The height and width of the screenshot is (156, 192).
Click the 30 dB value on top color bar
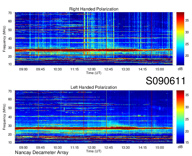point(187,32)
